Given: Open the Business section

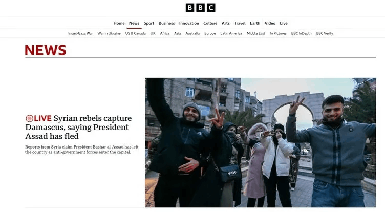Looking at the screenshot, I should tap(166, 23).
